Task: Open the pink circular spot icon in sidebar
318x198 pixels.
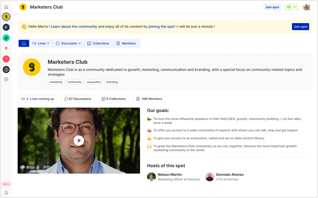Action: coord(6,59)
